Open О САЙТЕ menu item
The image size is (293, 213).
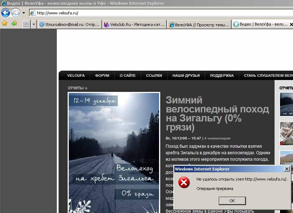pos(128,76)
